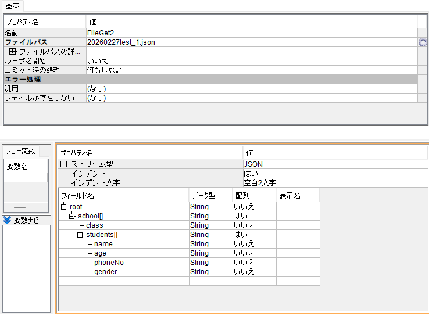Toggle the 配列 value for school[]
Viewport: 429px width, 316px height.
pyautogui.click(x=254, y=216)
